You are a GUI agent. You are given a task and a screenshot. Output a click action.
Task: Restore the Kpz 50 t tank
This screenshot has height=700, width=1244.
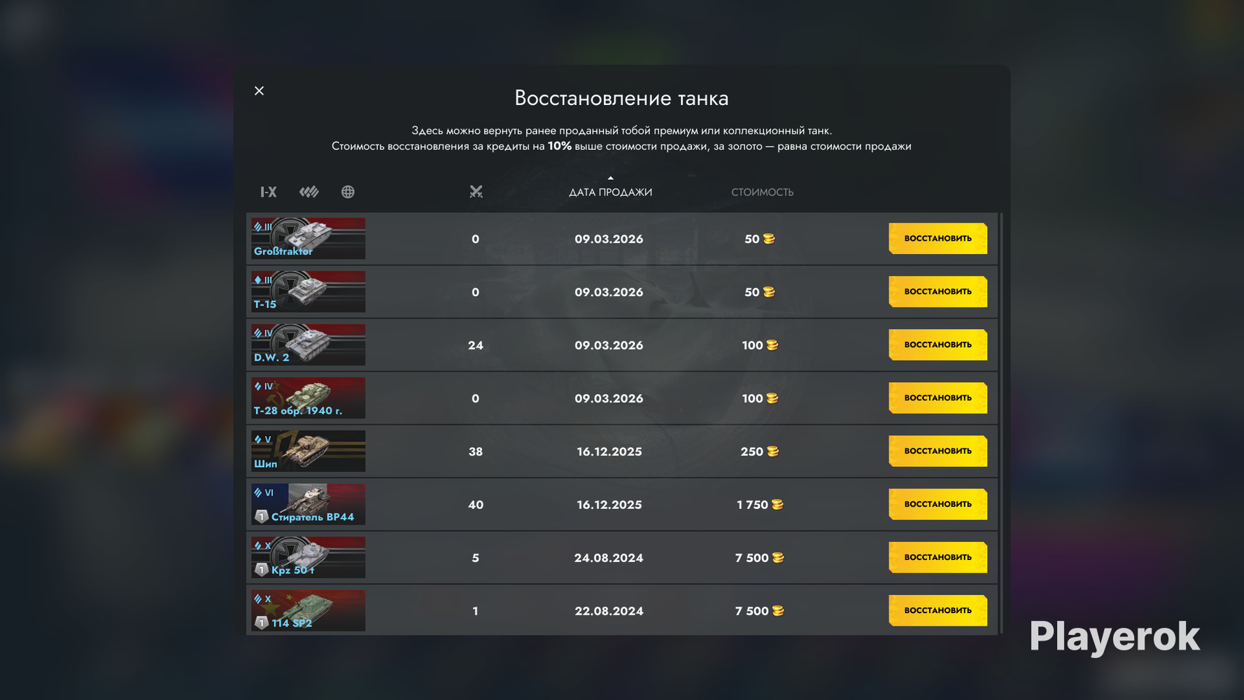(x=938, y=558)
